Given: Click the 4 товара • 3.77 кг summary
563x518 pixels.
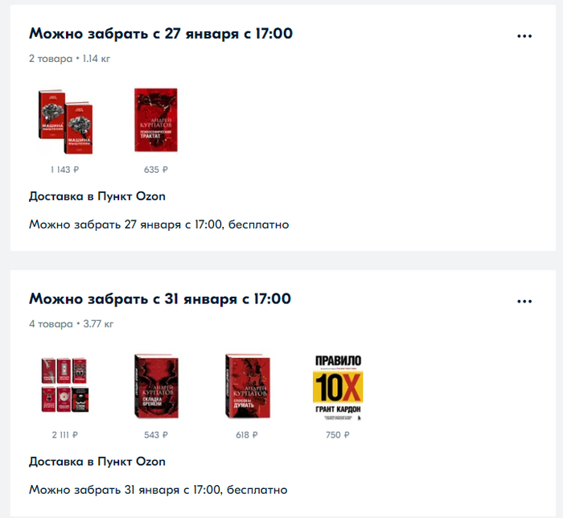Looking at the screenshot, I should pos(71,324).
